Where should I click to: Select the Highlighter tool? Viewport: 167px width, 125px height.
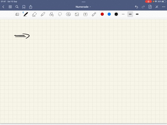tap(43, 14)
